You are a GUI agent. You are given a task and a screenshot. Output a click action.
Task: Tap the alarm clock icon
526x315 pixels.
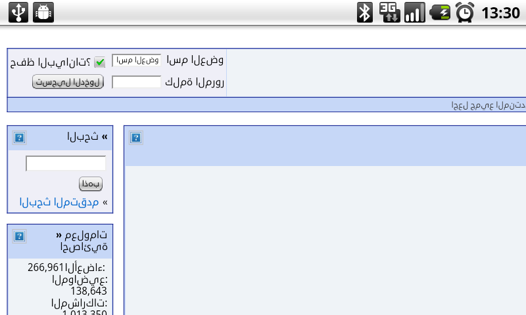pos(465,12)
